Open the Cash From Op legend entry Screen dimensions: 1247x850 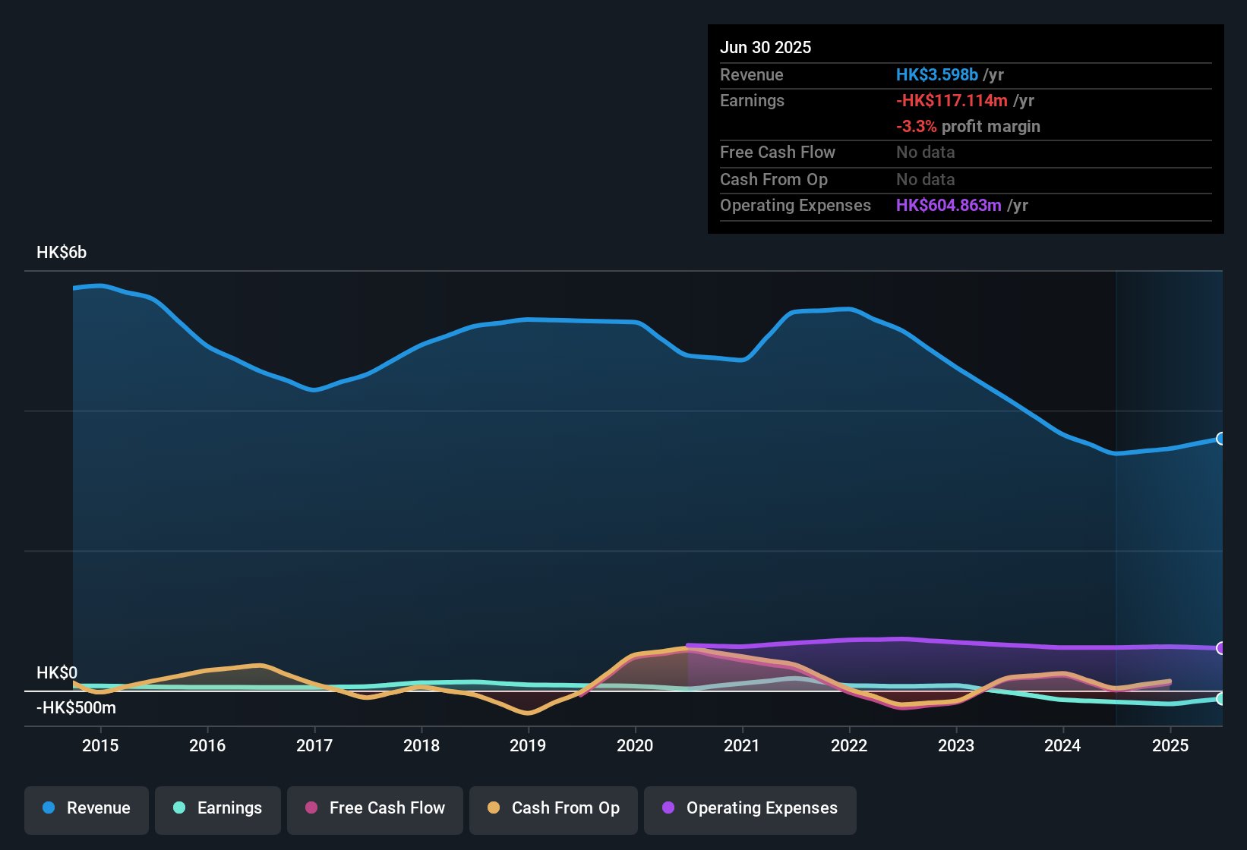point(553,808)
